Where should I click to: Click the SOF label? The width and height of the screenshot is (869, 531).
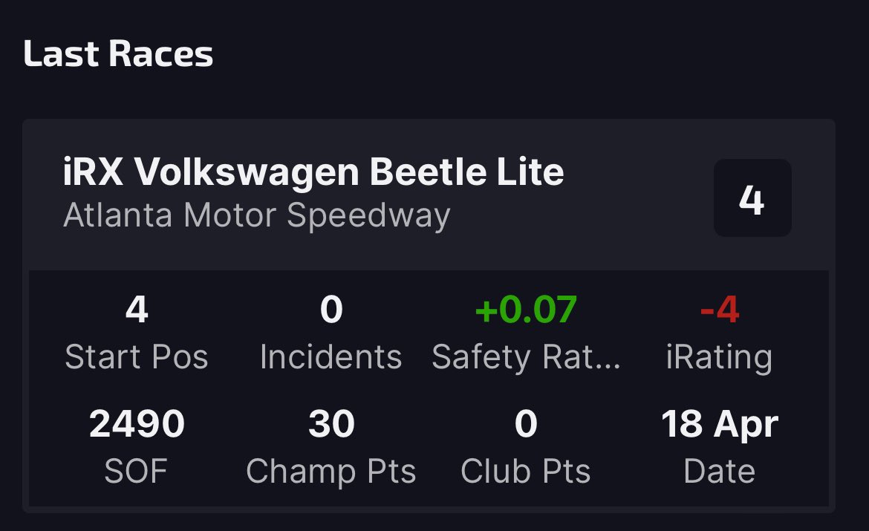tap(137, 471)
